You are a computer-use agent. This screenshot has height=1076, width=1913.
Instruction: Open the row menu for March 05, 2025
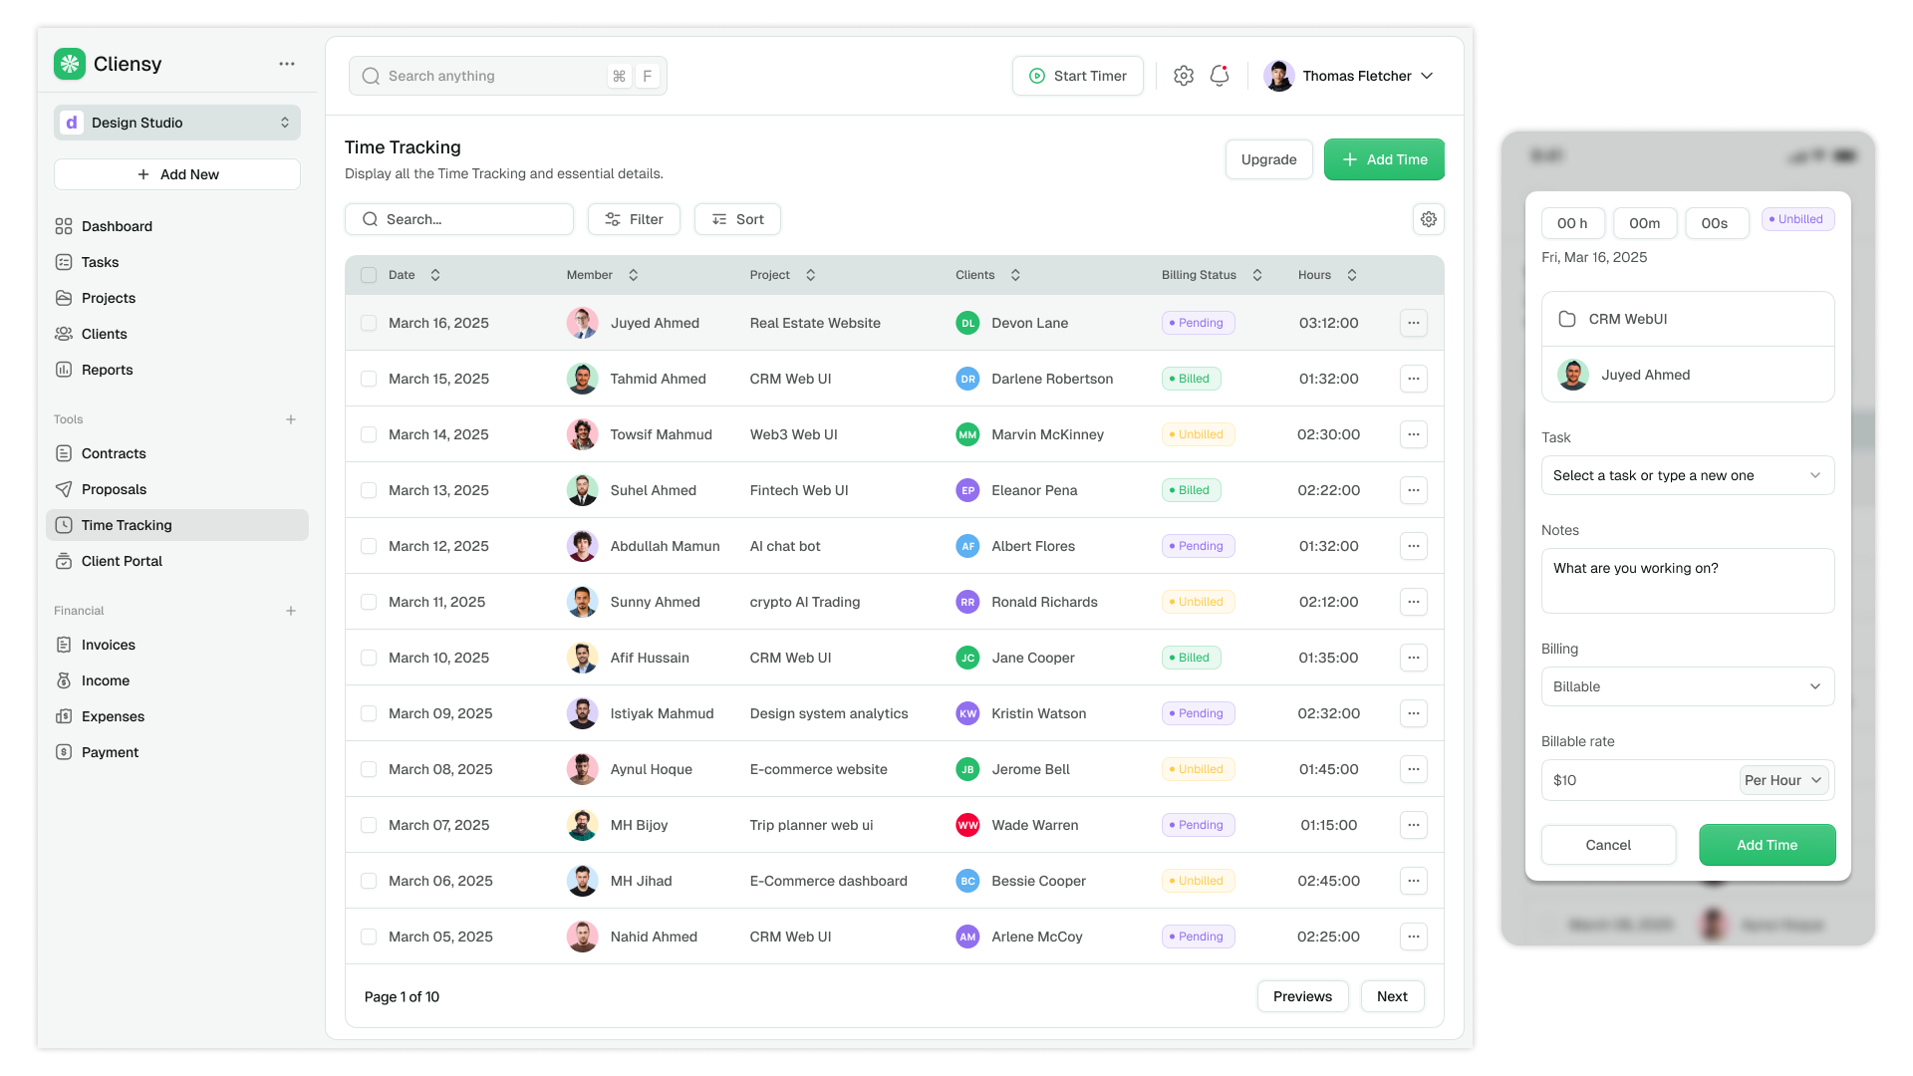(x=1414, y=937)
